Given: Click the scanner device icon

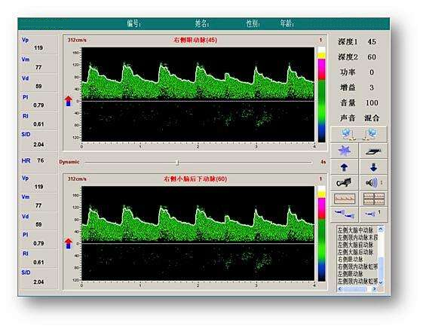Looking at the screenshot, I should pos(374,151).
